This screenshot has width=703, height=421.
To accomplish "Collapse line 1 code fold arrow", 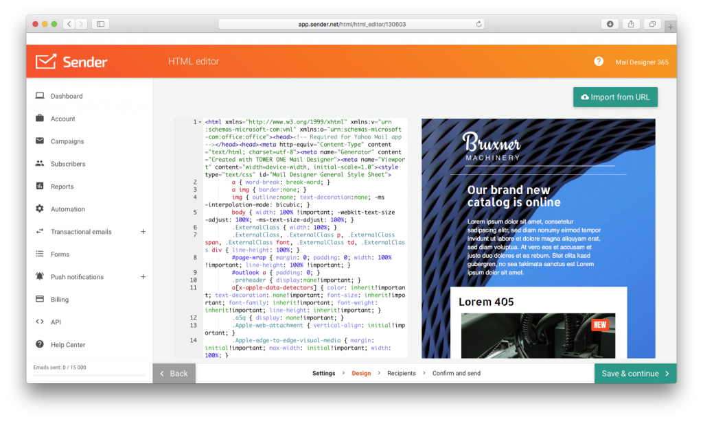I will click(200, 122).
